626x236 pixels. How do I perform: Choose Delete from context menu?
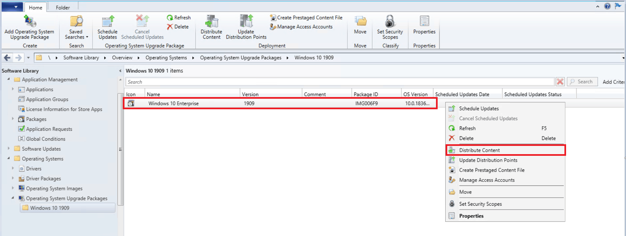505,138
